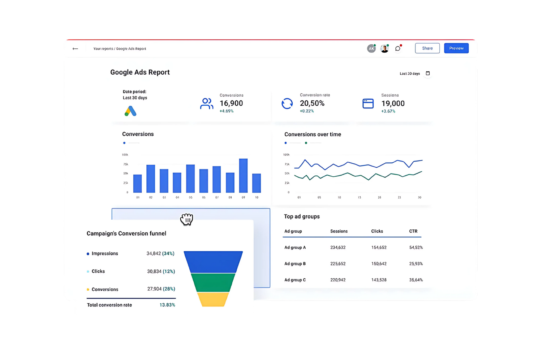The image size is (542, 339).
Task: Sort table by CTR column header
Action: pos(413,231)
